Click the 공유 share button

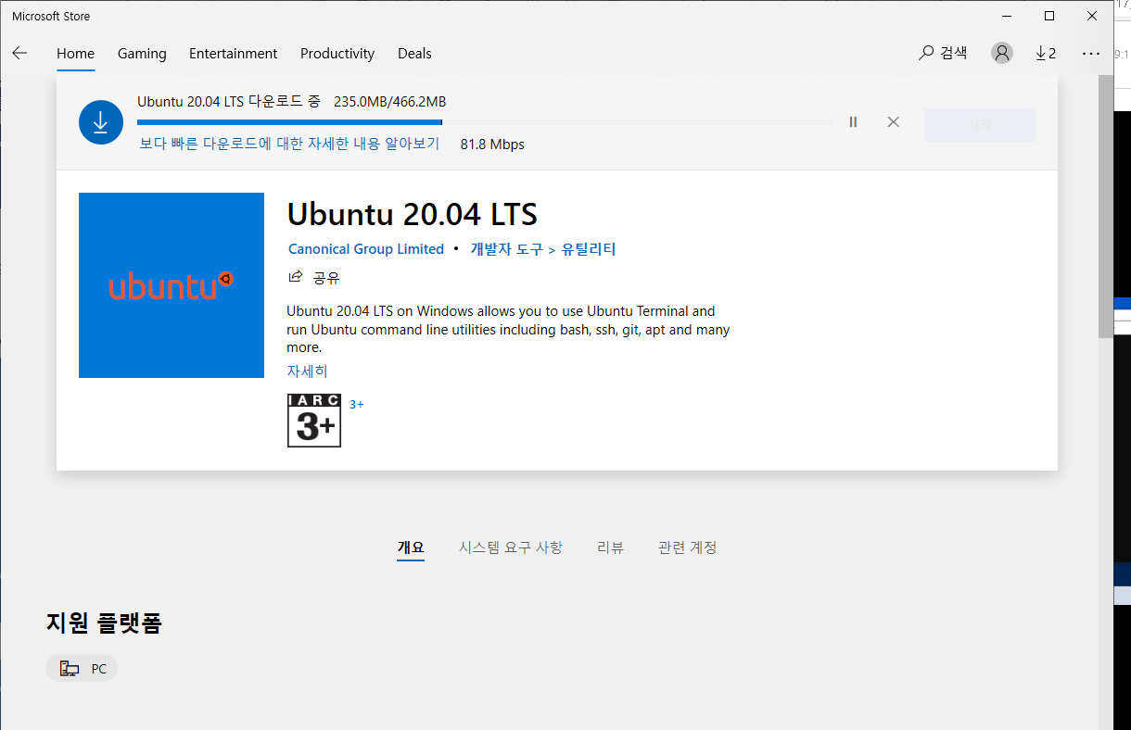[x=314, y=277]
